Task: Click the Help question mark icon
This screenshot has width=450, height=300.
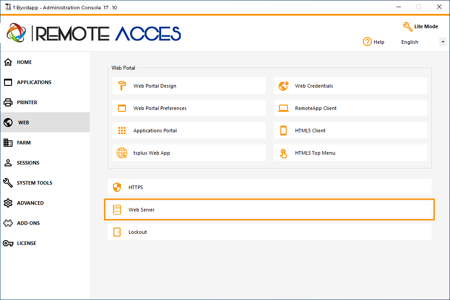Action: coord(367,42)
